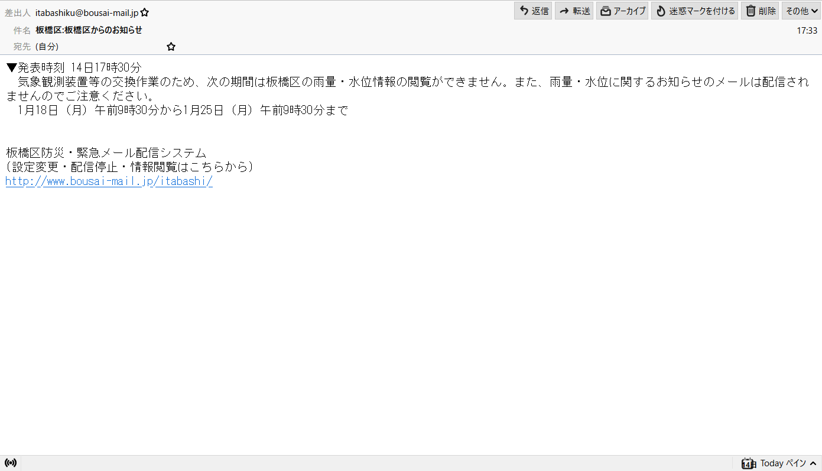Click the Today pane calendar icon
Viewport: 822px width, 471px height.
(748, 463)
